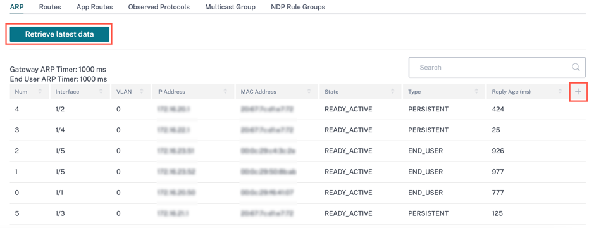Click Num value 5
This screenshot has height=228, width=594.
[x=16, y=213]
